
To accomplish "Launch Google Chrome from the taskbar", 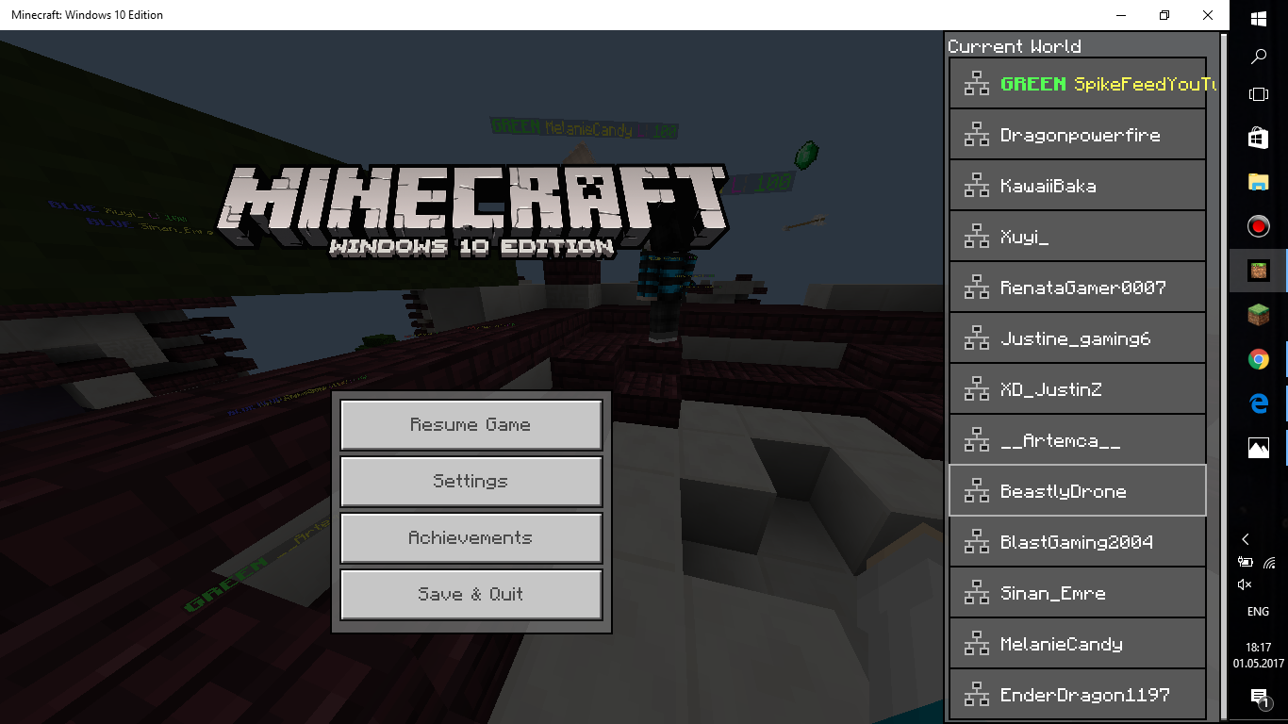I will [1258, 359].
